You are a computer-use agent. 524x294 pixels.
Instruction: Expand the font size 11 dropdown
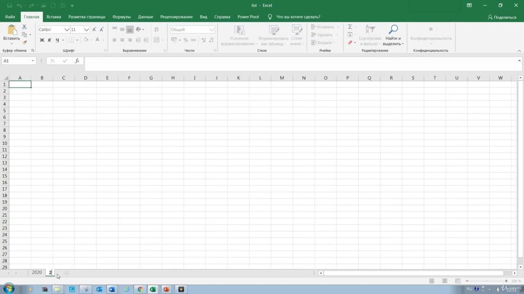coord(86,30)
